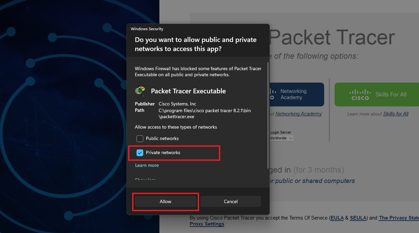Open the Networking Academy learn more link
The width and height of the screenshot is (419, 233).
[x=299, y=114]
